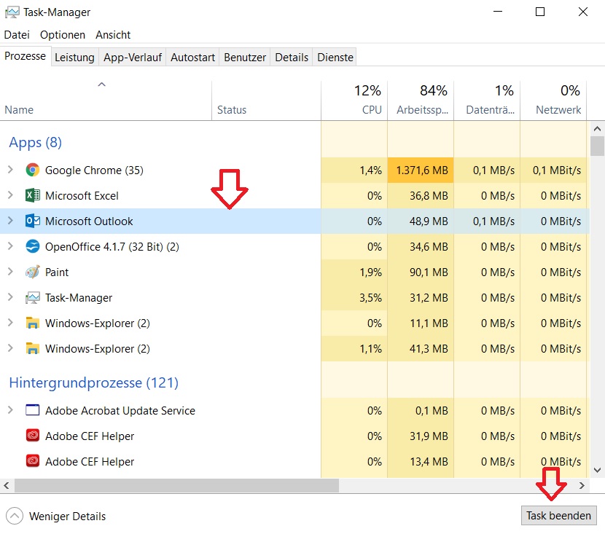Sort by the Netzwerk column header
605x534 pixels.
553,101
